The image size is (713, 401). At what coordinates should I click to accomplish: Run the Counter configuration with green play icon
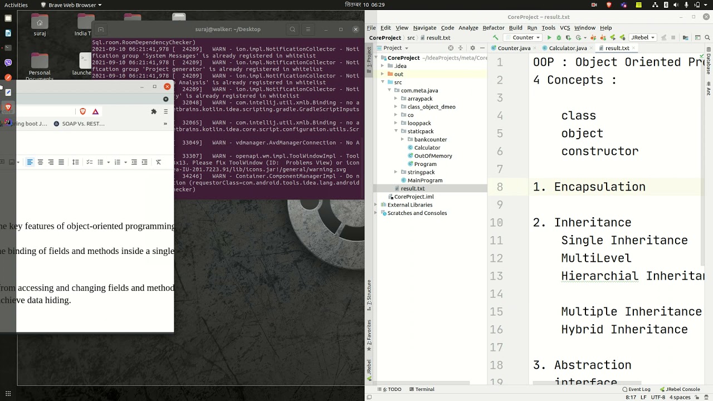pos(549,38)
